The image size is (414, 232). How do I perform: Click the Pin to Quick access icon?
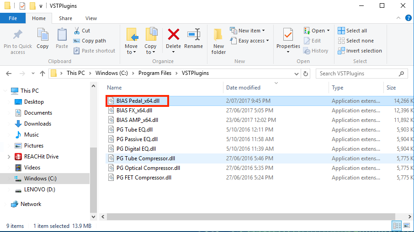point(18,34)
